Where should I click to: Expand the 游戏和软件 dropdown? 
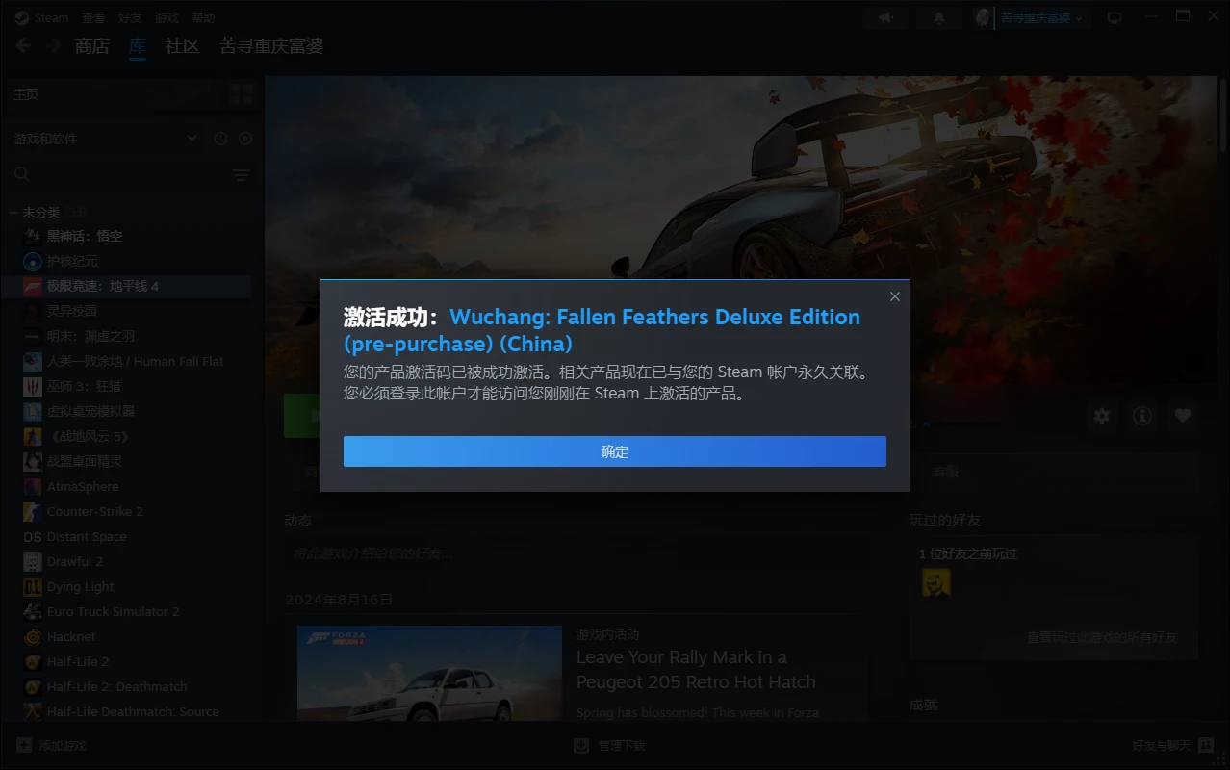pos(192,139)
